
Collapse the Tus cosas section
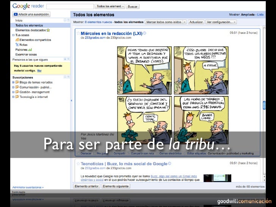13,34
